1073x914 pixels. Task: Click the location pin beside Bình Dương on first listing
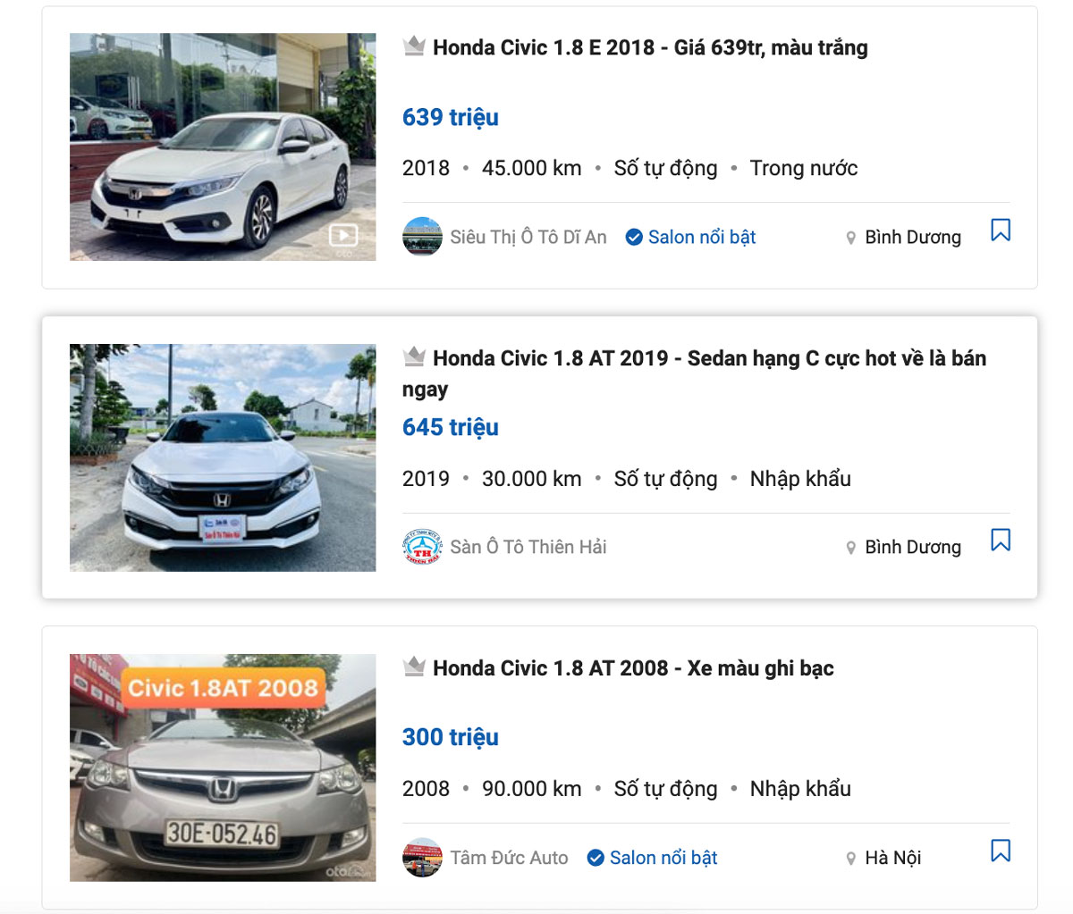849,237
